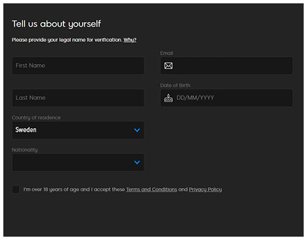The image size is (307, 240).
Task: Click the 'Date of Birth' label
Action: 176,85
